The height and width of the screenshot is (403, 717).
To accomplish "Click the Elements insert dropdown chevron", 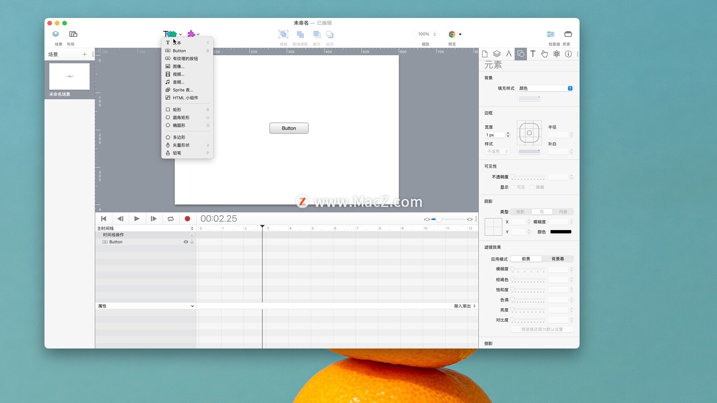I will click(180, 34).
